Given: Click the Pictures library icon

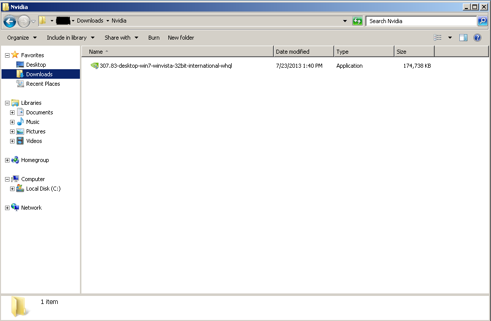Looking at the screenshot, I should pyautogui.click(x=20, y=131).
